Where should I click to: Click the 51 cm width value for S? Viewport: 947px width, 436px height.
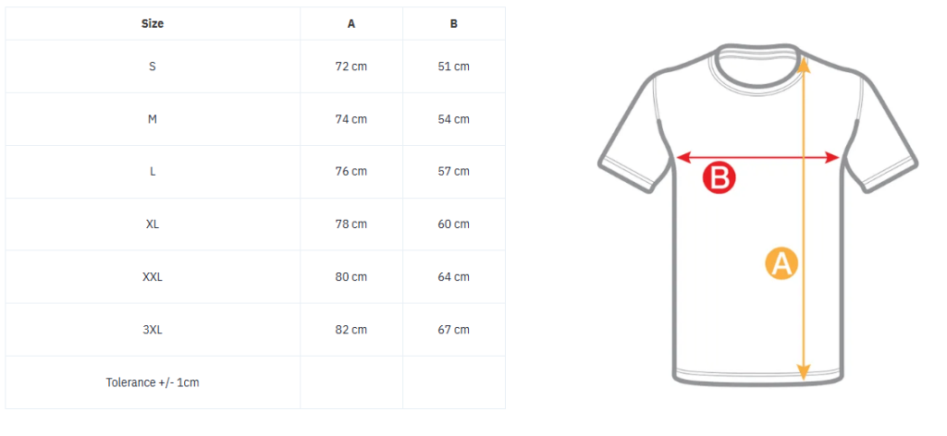pos(453,67)
